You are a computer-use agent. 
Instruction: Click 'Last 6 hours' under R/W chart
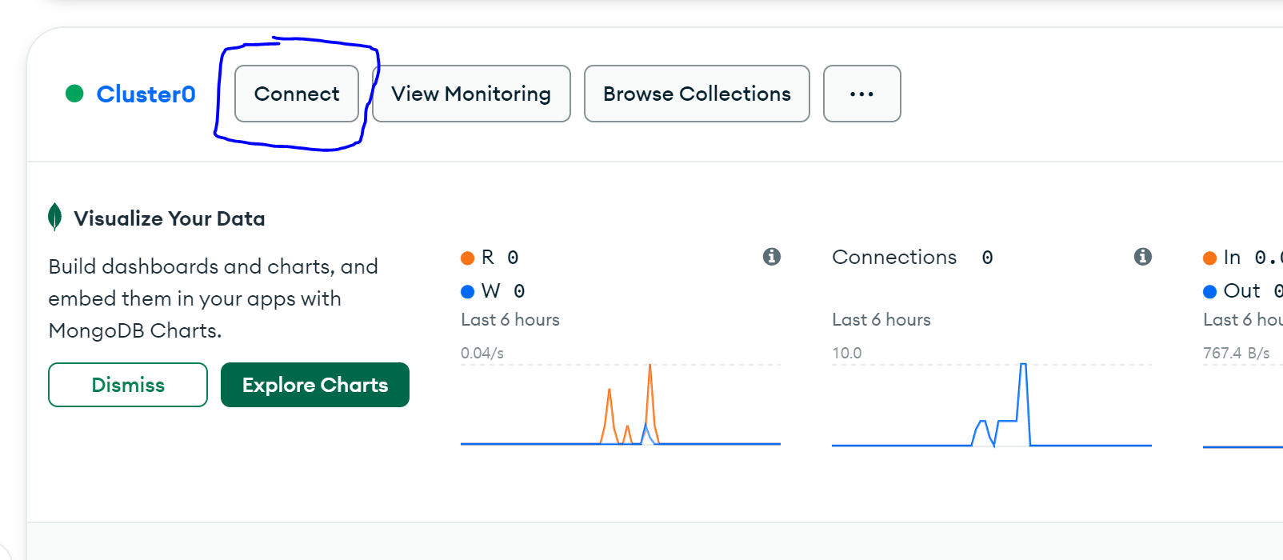click(510, 319)
